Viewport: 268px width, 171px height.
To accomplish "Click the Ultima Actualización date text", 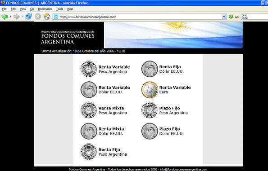I will [x=83, y=51].
